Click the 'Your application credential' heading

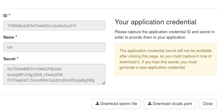pos(155,22)
